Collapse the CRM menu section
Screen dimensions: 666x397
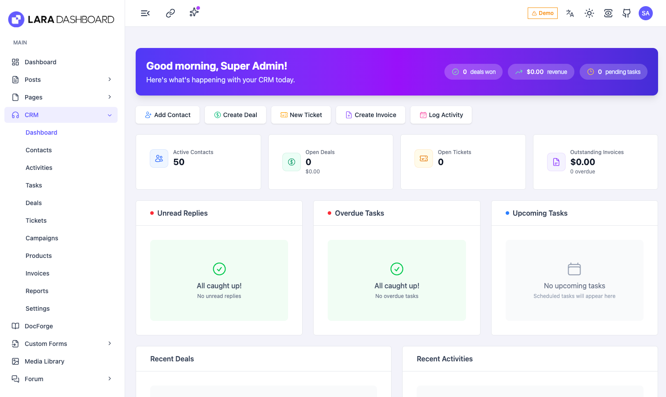(110, 115)
